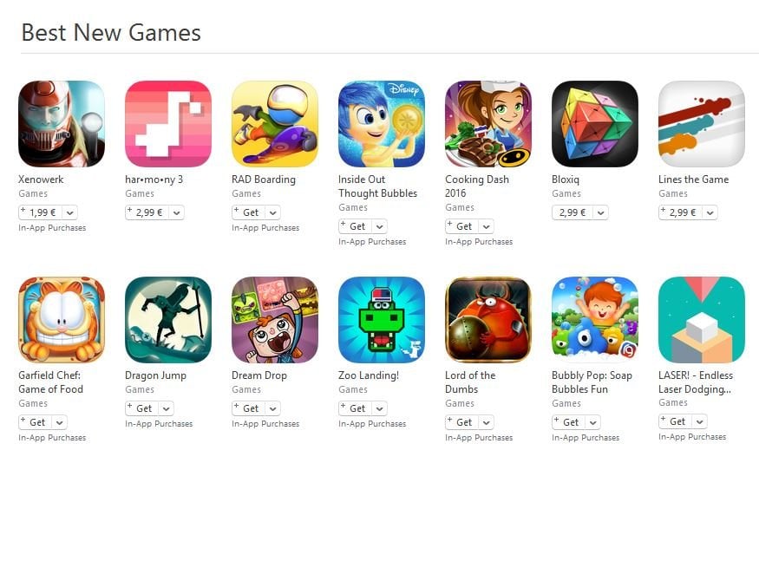
Task: Open Inside Out Thought Bubbles icon
Action: 382,124
